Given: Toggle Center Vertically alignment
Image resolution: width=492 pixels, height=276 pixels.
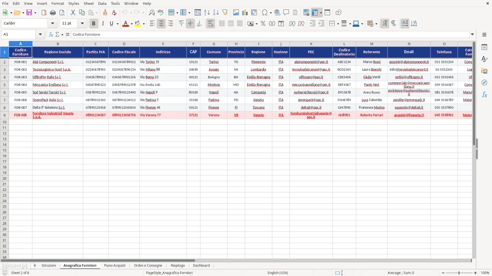Looking at the screenshot, I should (x=190, y=24).
